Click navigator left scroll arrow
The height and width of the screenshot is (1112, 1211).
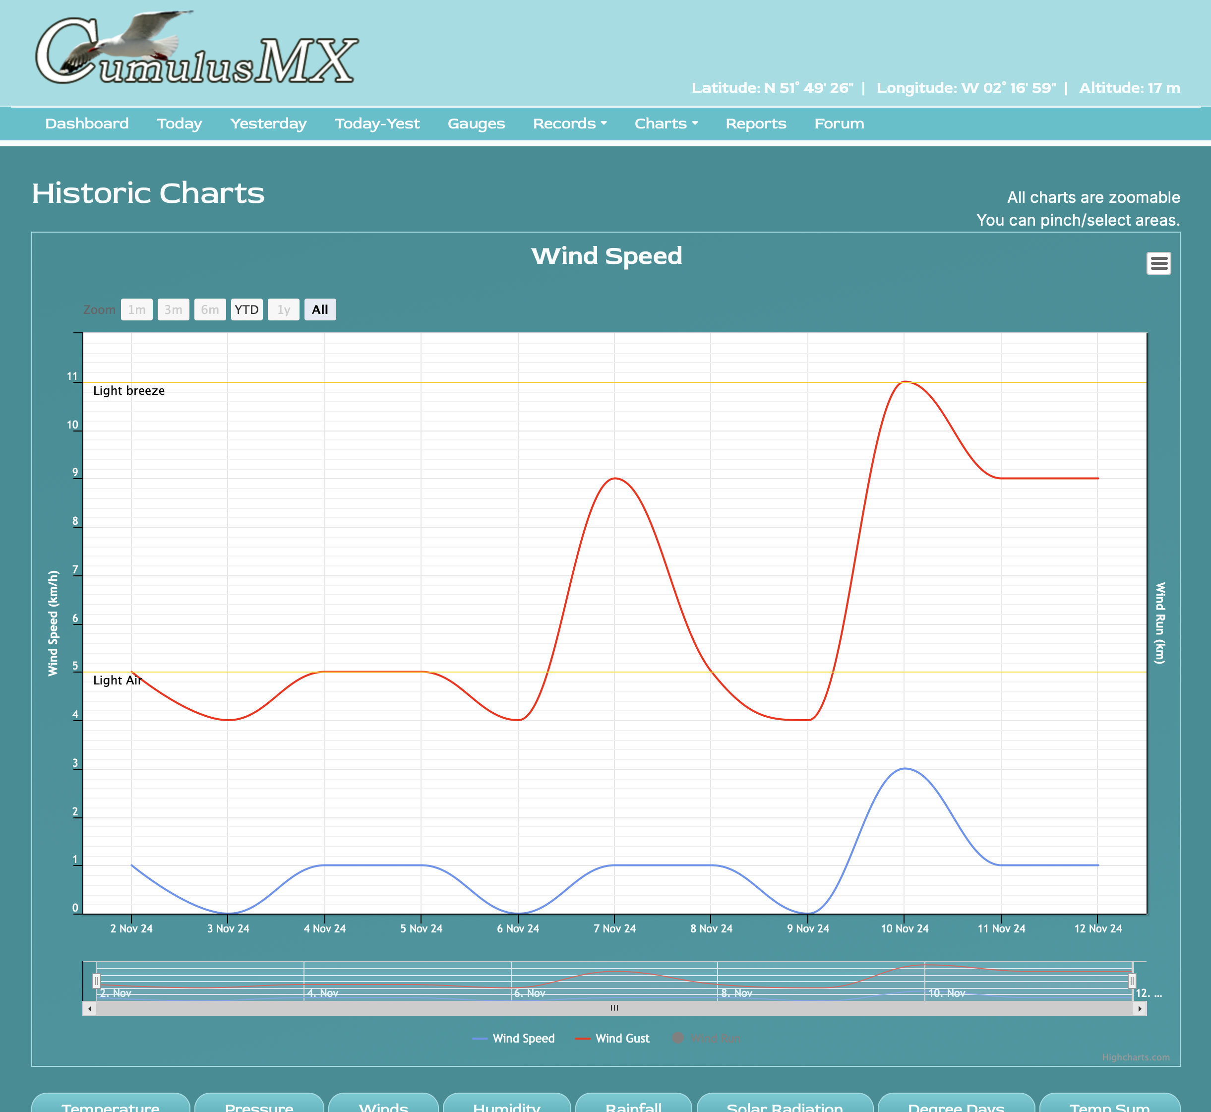(x=90, y=1008)
